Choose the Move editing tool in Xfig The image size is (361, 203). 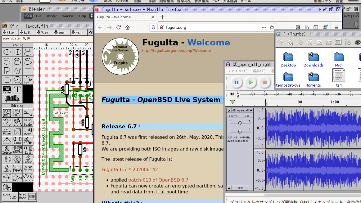pos(28,131)
